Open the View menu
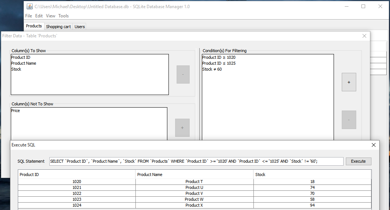The width and height of the screenshot is (390, 210). tap(50, 16)
